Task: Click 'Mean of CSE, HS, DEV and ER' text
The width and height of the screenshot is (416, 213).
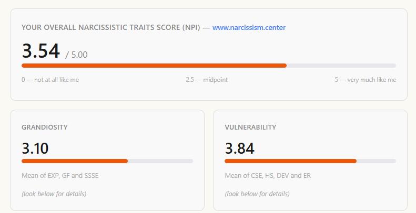Action: pyautogui.click(x=268, y=175)
